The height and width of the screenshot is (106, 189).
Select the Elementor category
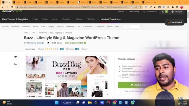click(26, 26)
